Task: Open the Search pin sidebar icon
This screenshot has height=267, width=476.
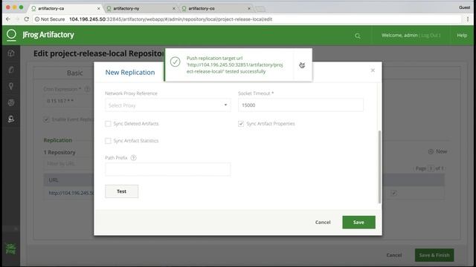Action: tap(11, 86)
